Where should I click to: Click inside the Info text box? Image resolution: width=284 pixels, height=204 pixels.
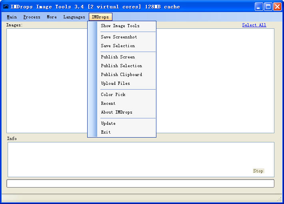(141, 160)
